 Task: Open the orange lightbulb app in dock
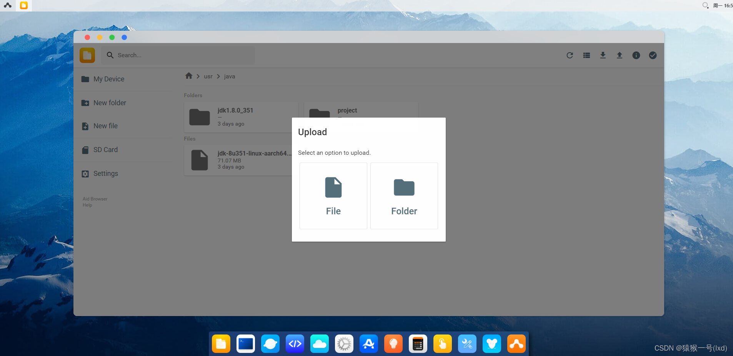pos(393,344)
